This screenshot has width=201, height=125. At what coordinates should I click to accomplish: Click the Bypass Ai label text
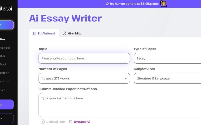(x=82, y=122)
